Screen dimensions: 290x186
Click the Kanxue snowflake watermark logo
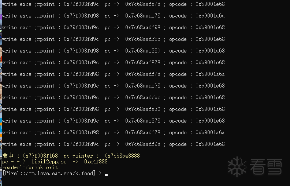(x=237, y=167)
